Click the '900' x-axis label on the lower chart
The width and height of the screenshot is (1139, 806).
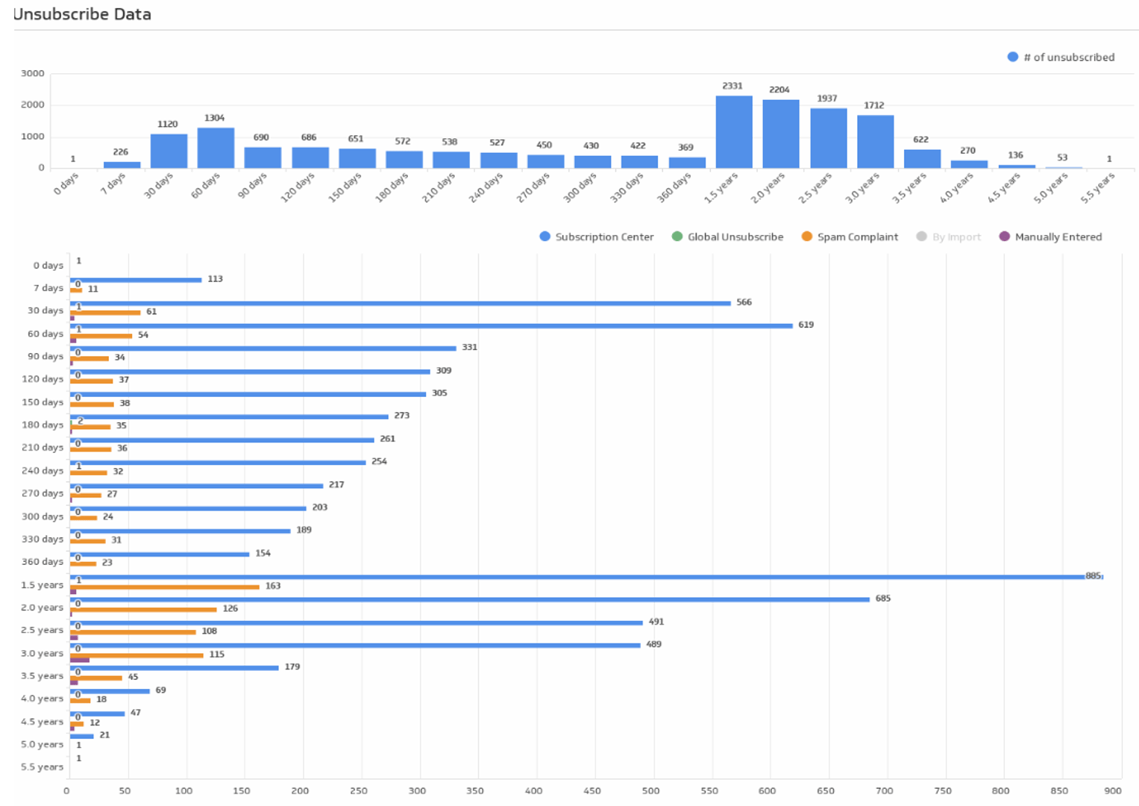1113,790
